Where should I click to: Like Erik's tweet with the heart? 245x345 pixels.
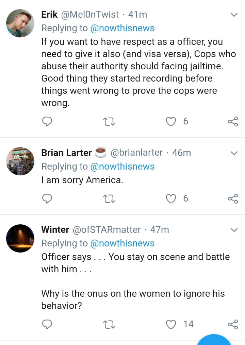(171, 121)
